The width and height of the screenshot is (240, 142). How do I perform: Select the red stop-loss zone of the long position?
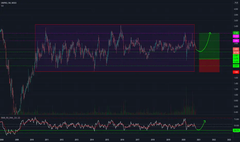(x=209, y=66)
